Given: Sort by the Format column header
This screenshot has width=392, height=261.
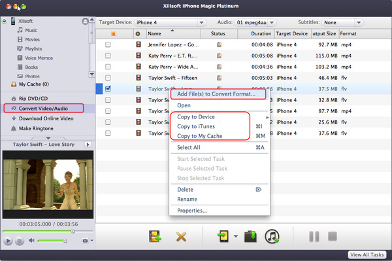Looking at the screenshot, I should pos(365,33).
